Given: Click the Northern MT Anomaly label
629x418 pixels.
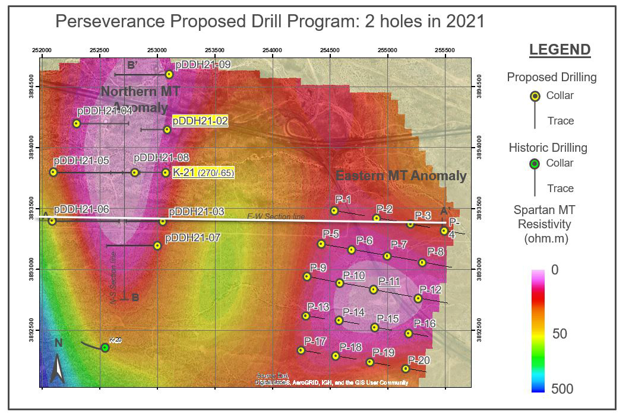Looking at the screenshot, I should coord(140,99).
